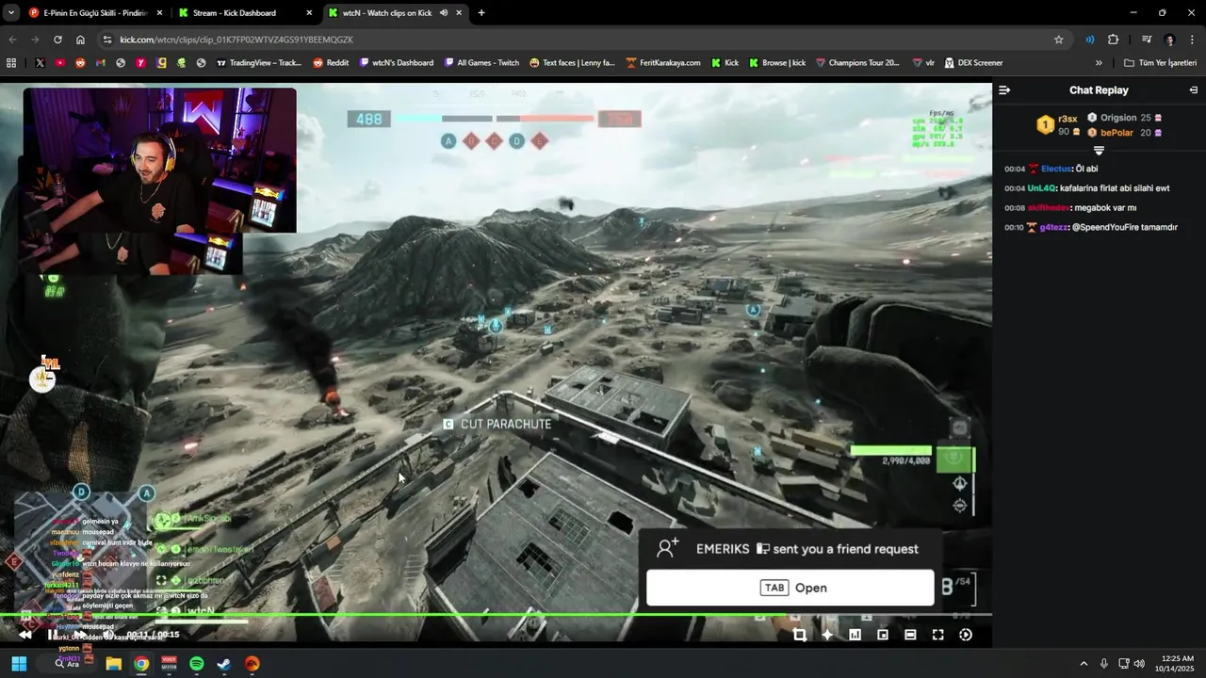Go to browser home page
The width and height of the screenshot is (1206, 678).
(80, 40)
